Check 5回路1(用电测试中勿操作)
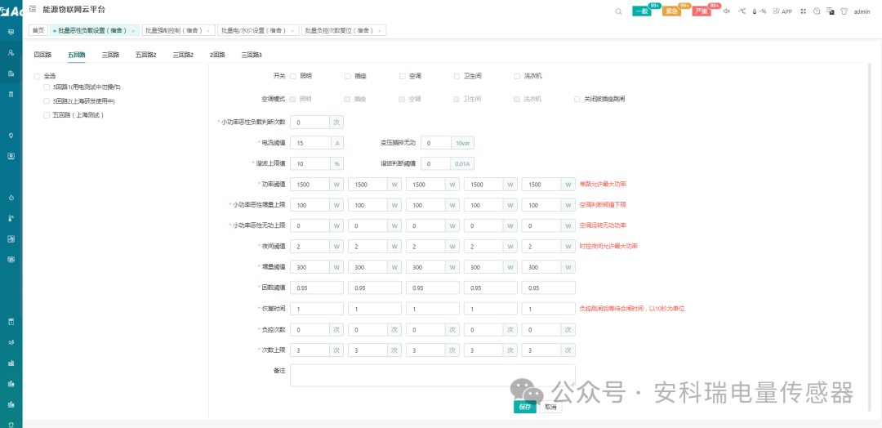 (x=47, y=87)
